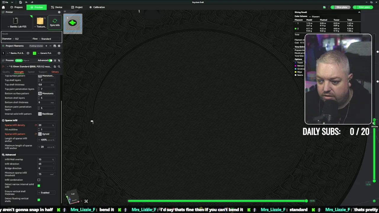Open plate export icon near Slice plate
379x213 pixels.
(x=324, y=7)
